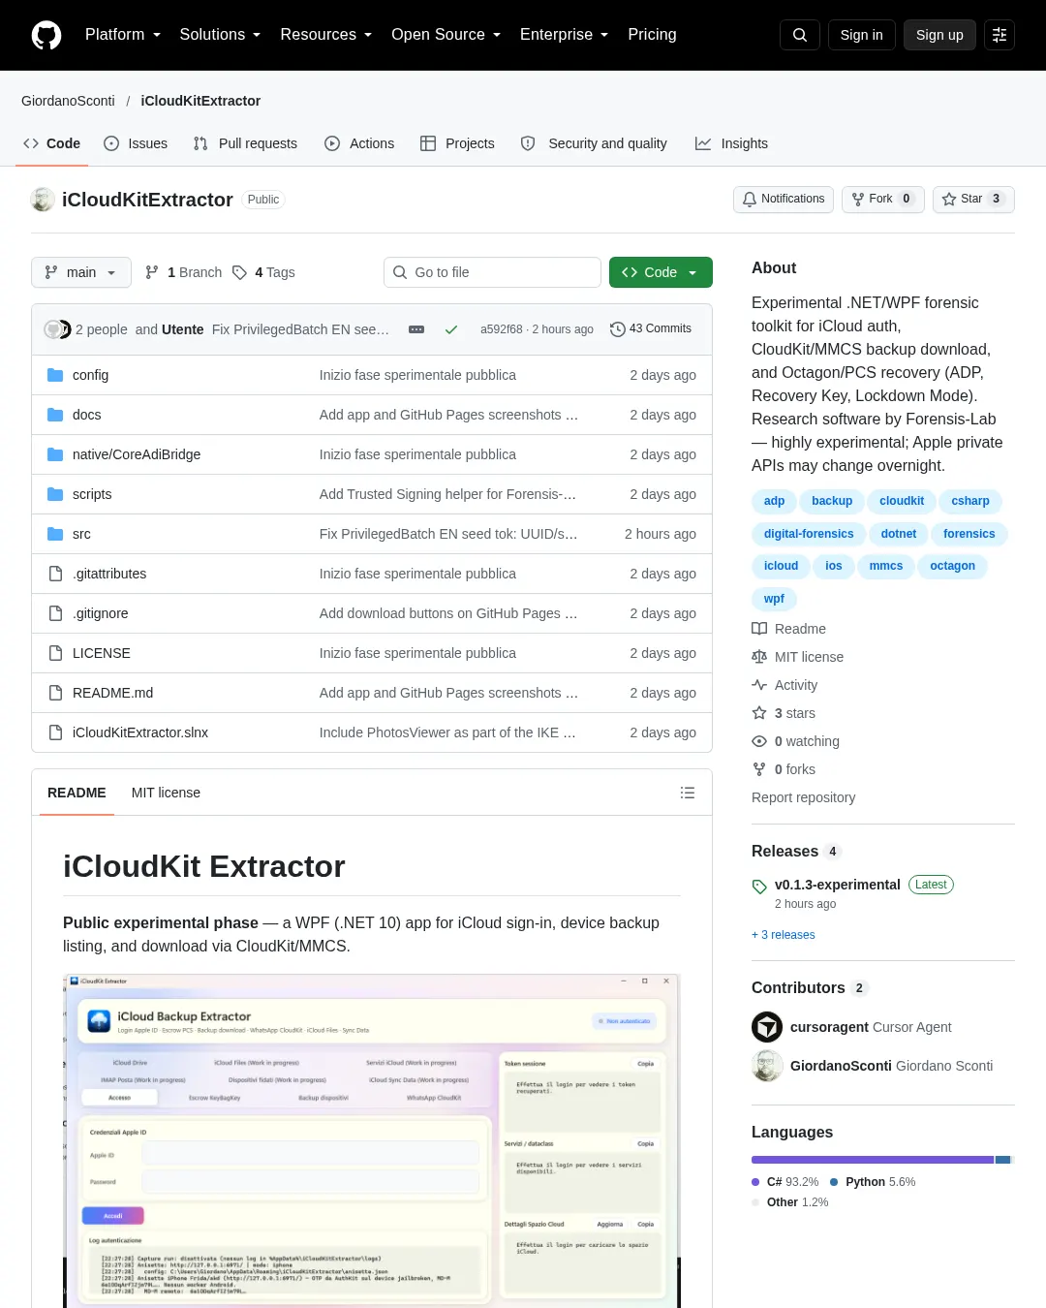1046x1308 pixels.
Task: Open the .gitattributes file
Action: pos(109,574)
